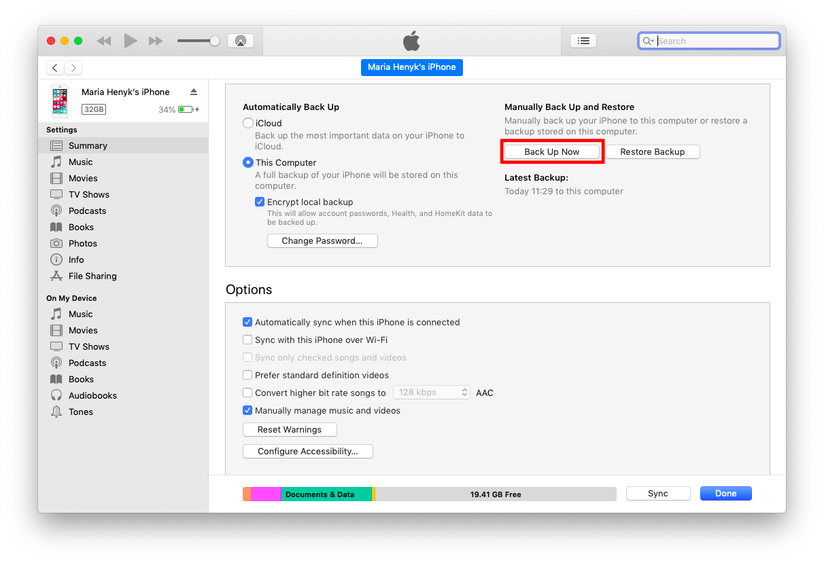Open File Sharing in the sidebar

click(x=123, y=276)
